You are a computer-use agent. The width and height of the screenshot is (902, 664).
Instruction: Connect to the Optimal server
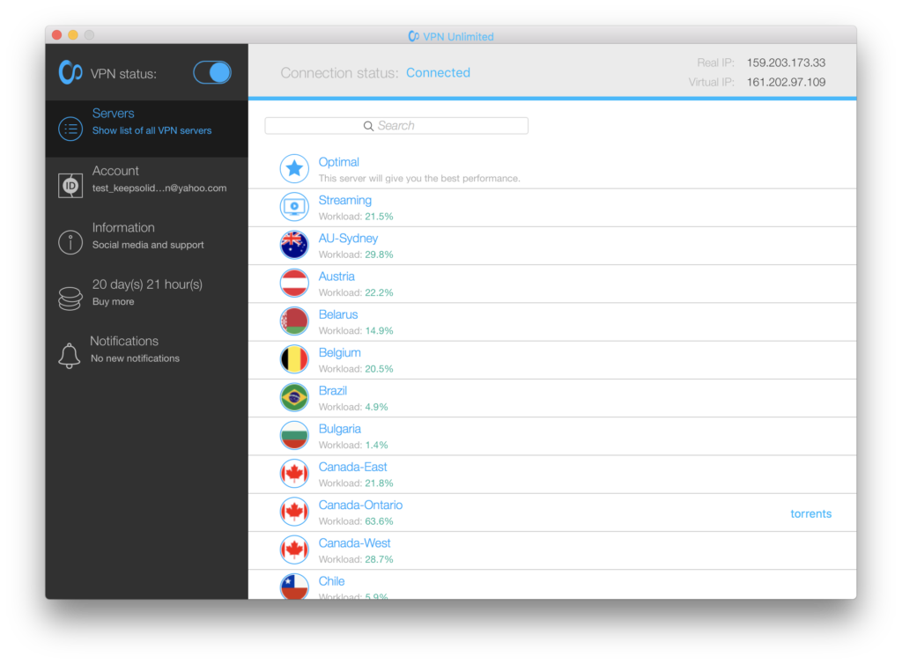tap(552, 170)
